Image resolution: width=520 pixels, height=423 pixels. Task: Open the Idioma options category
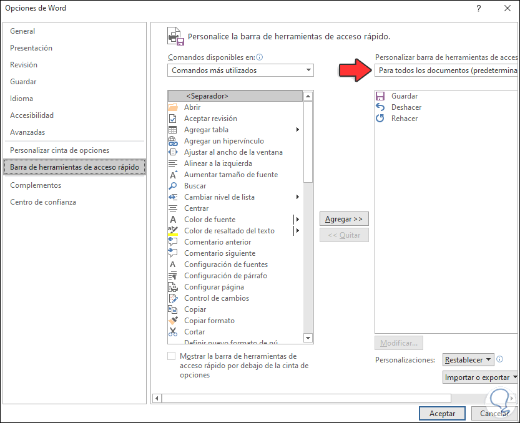[x=22, y=99]
